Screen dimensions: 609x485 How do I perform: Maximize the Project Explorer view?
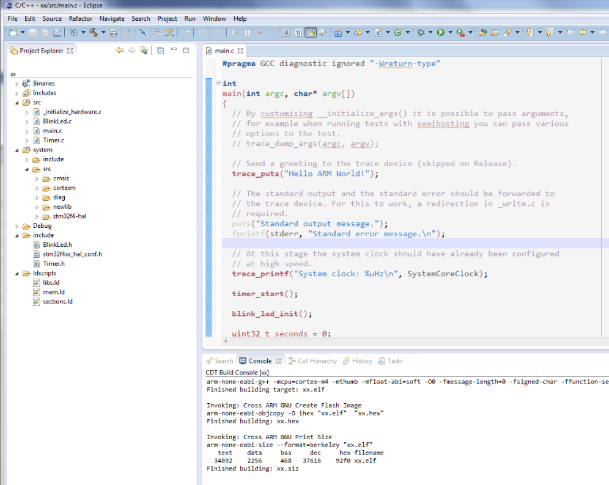(x=186, y=51)
